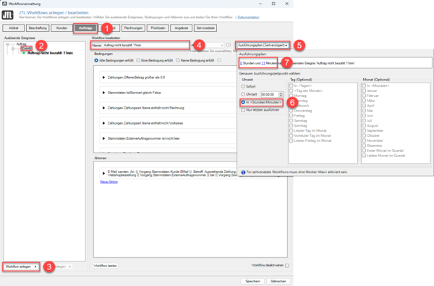Click the Speichern button

pyautogui.click(x=252, y=281)
